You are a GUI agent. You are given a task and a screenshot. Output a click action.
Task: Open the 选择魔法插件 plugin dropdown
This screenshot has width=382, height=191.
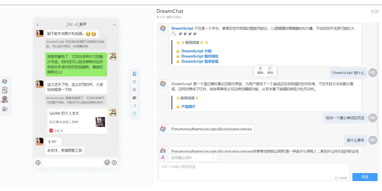pyautogui.click(x=193, y=157)
